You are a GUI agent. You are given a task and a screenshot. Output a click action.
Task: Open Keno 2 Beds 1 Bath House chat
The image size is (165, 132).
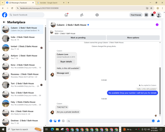pyautogui.click(x=22, y=66)
